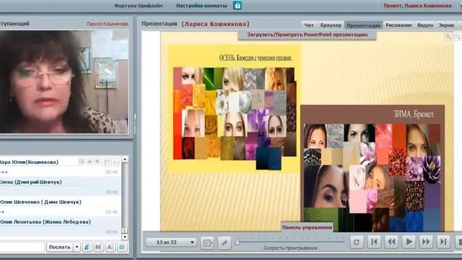Click the panel splitter handle beside the video
This screenshot has height=260, width=462.
(x=135, y=123)
